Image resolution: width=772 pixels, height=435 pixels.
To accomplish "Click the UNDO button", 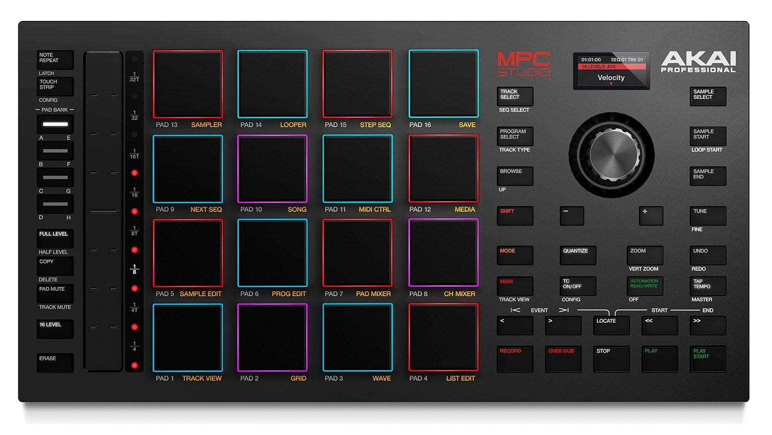I will click(708, 255).
